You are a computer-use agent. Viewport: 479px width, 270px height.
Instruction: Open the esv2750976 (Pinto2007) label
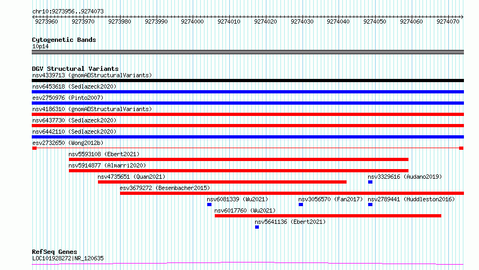68,98
